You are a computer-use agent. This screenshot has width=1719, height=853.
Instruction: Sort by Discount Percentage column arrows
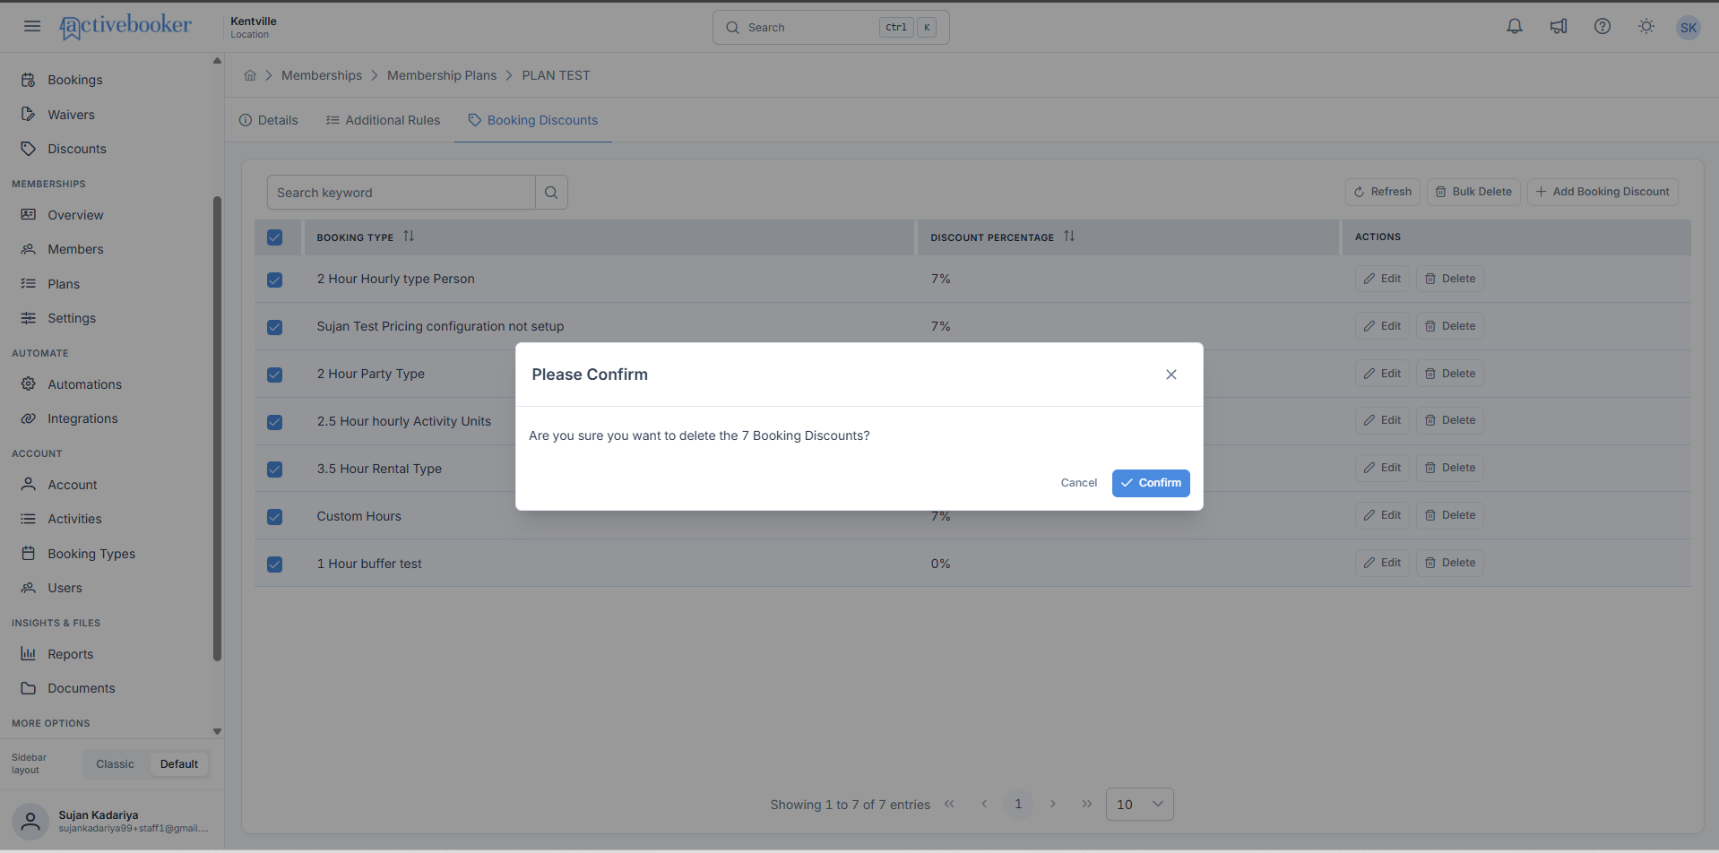1069,237
